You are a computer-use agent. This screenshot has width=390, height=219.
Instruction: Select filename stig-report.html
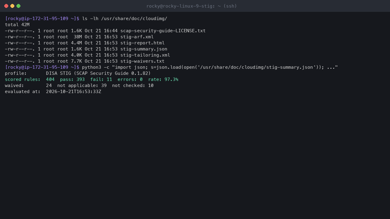[142, 43]
